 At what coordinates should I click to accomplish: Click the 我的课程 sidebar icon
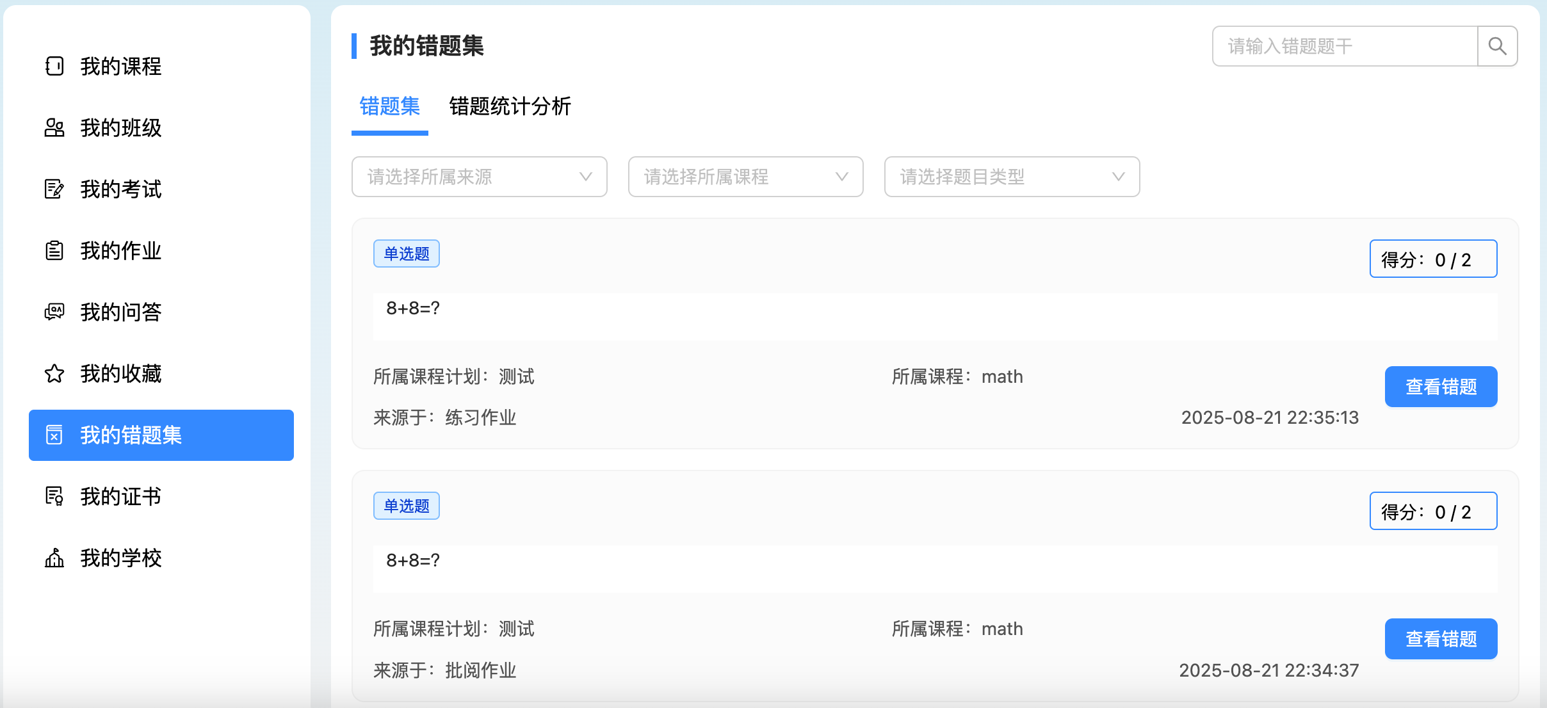tap(54, 66)
